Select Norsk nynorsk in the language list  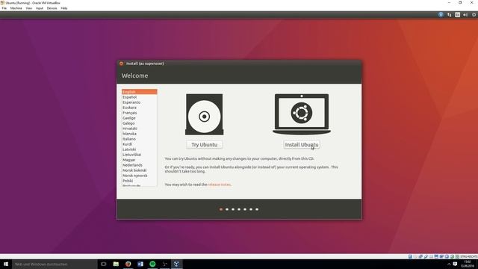point(140,176)
